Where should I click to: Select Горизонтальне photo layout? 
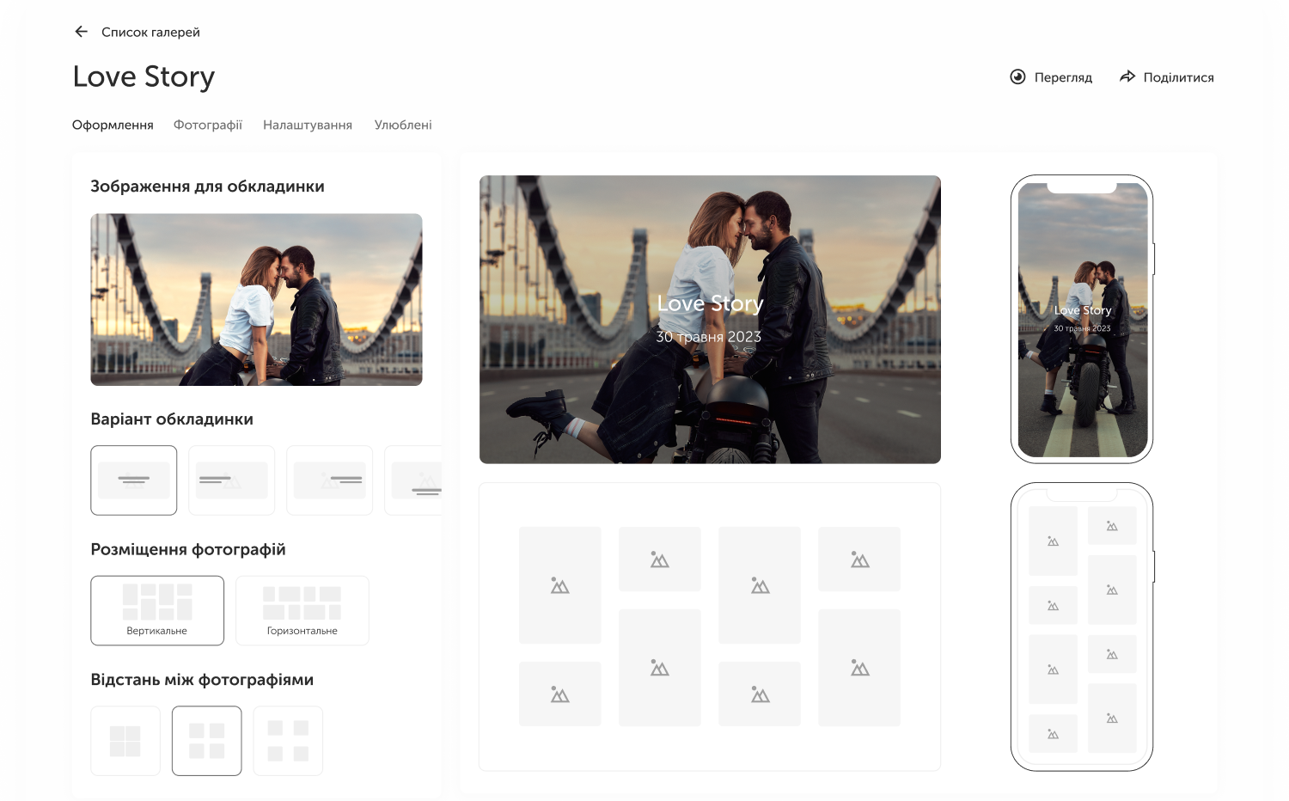pyautogui.click(x=302, y=610)
